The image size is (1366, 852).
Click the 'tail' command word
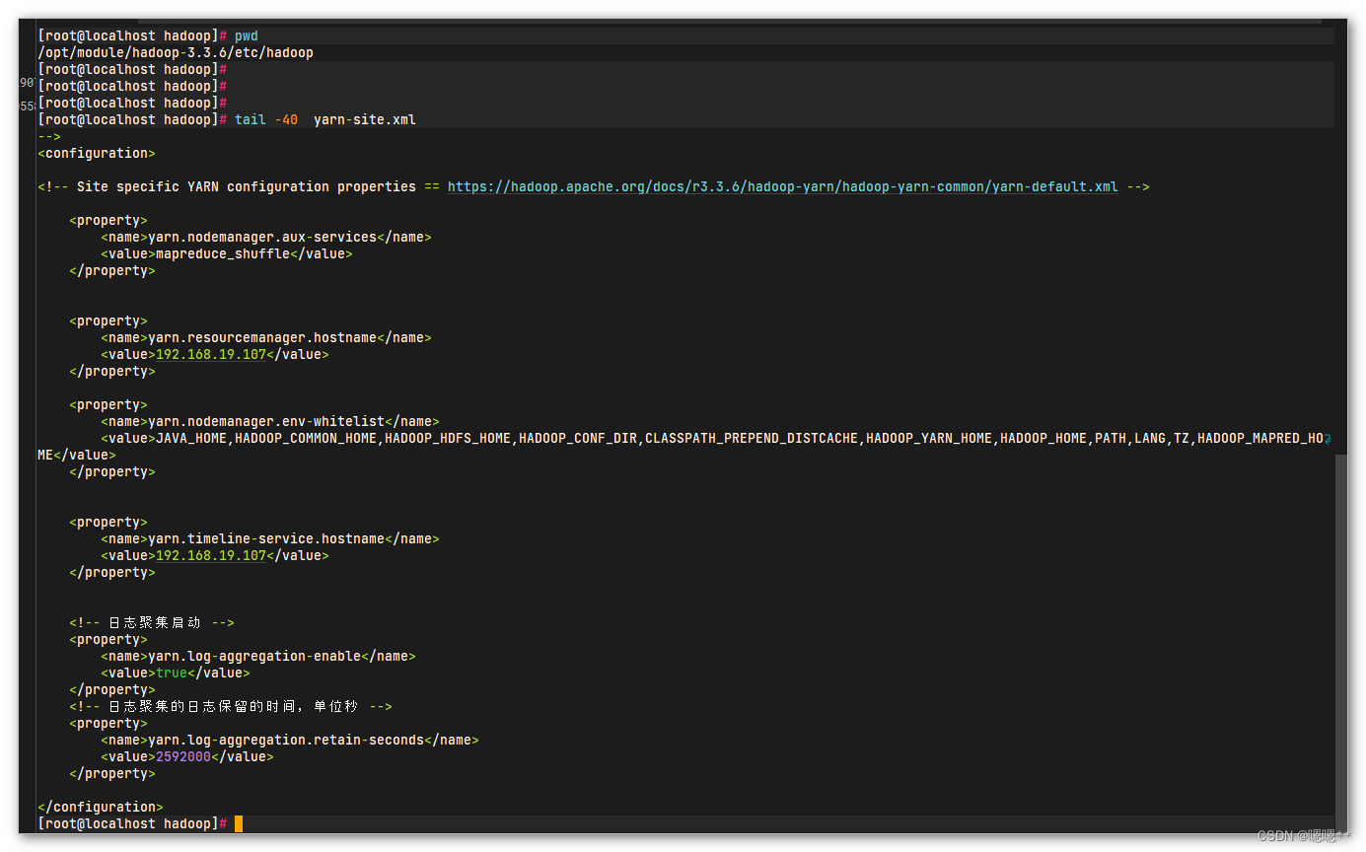(x=251, y=119)
